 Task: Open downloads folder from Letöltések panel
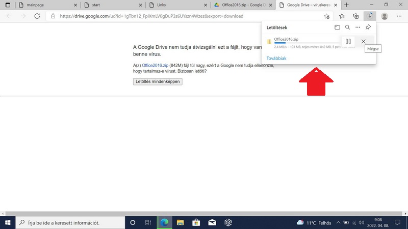tap(337, 27)
